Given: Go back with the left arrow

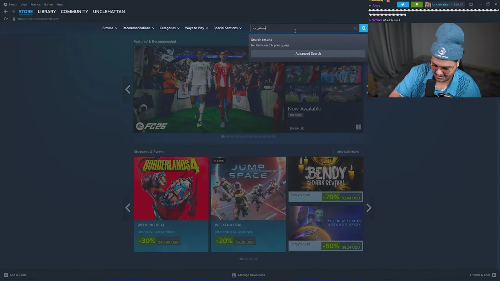Looking at the screenshot, I should click(5, 12).
